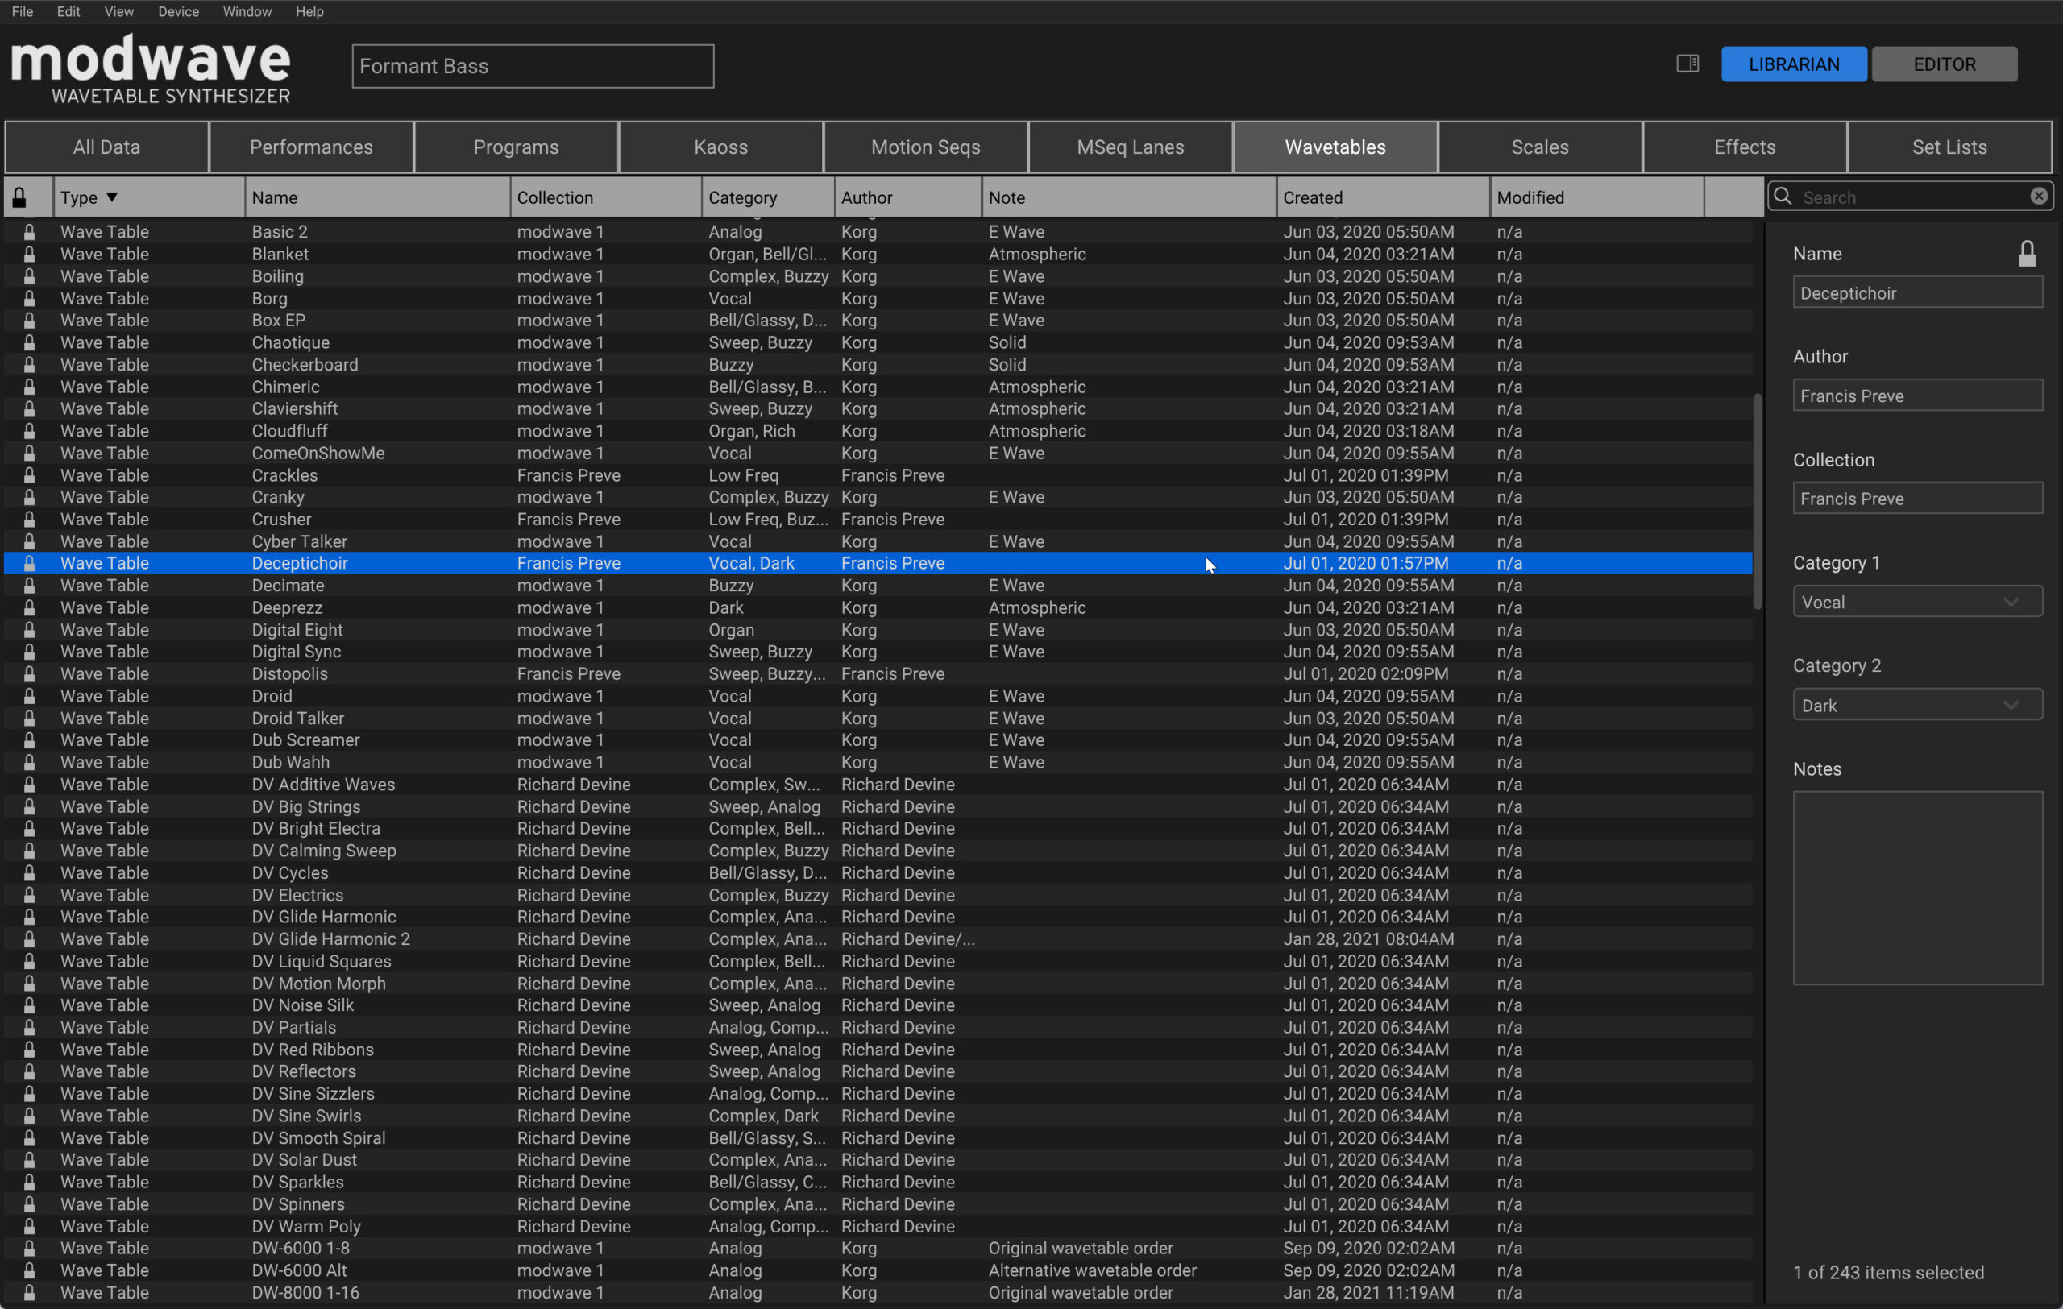Screen dimensions: 2063x1309
Task: Click lock icon on Distopolis row
Action: pyautogui.click(x=29, y=673)
